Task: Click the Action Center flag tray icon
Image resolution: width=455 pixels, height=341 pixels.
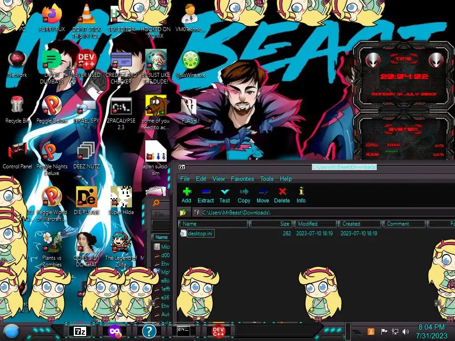Action: [x=384, y=331]
